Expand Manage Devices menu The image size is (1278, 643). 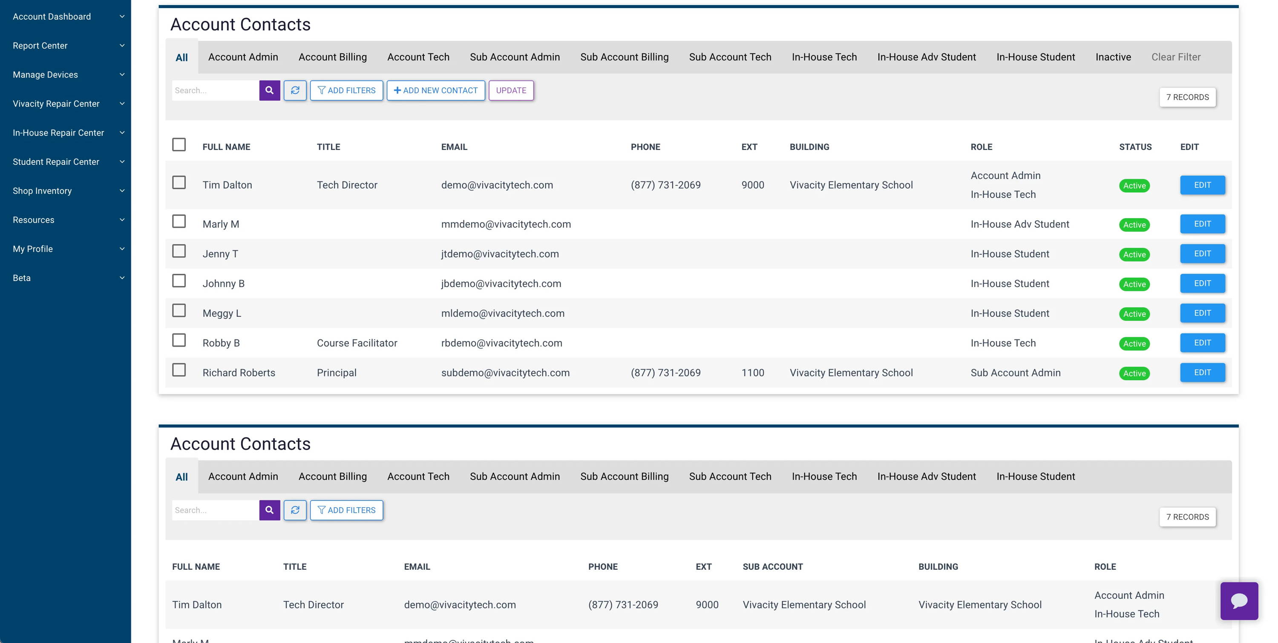tap(66, 75)
